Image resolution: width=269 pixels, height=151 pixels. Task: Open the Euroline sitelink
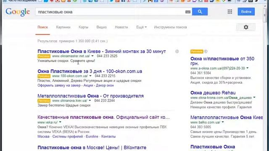tap(92, 136)
